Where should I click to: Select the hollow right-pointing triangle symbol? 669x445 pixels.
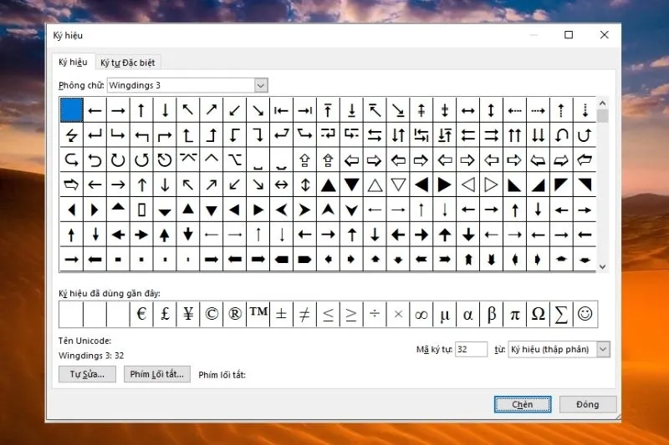pos(491,185)
